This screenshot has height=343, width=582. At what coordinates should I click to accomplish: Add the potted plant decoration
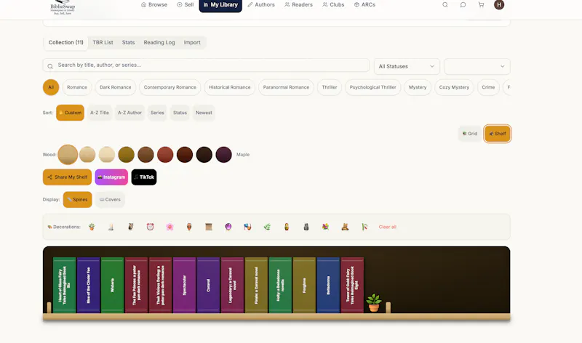92,227
